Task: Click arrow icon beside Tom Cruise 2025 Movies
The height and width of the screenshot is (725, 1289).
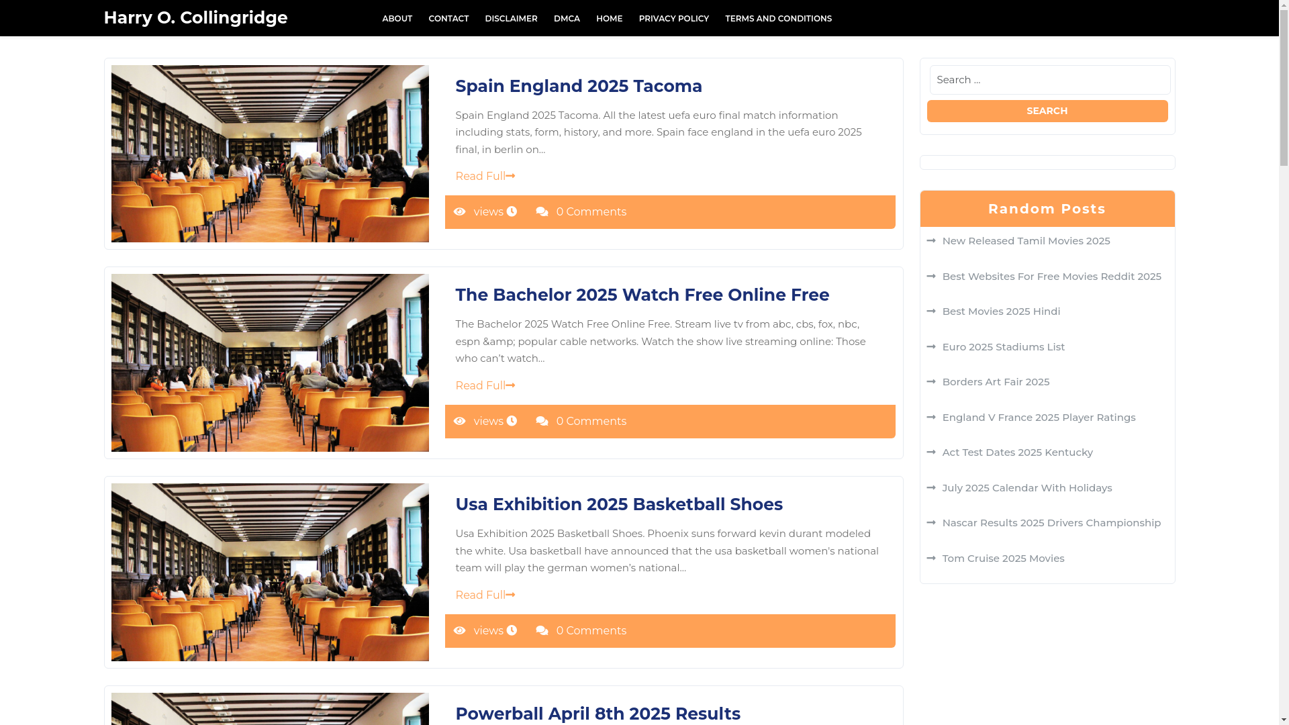Action: pos(931,559)
